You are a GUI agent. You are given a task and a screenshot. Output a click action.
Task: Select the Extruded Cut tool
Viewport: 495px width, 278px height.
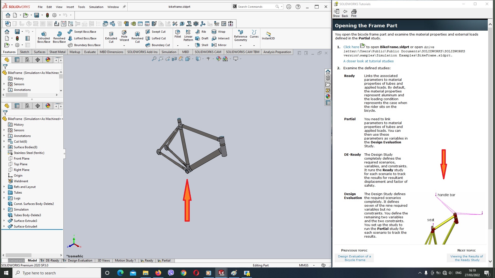click(x=111, y=37)
